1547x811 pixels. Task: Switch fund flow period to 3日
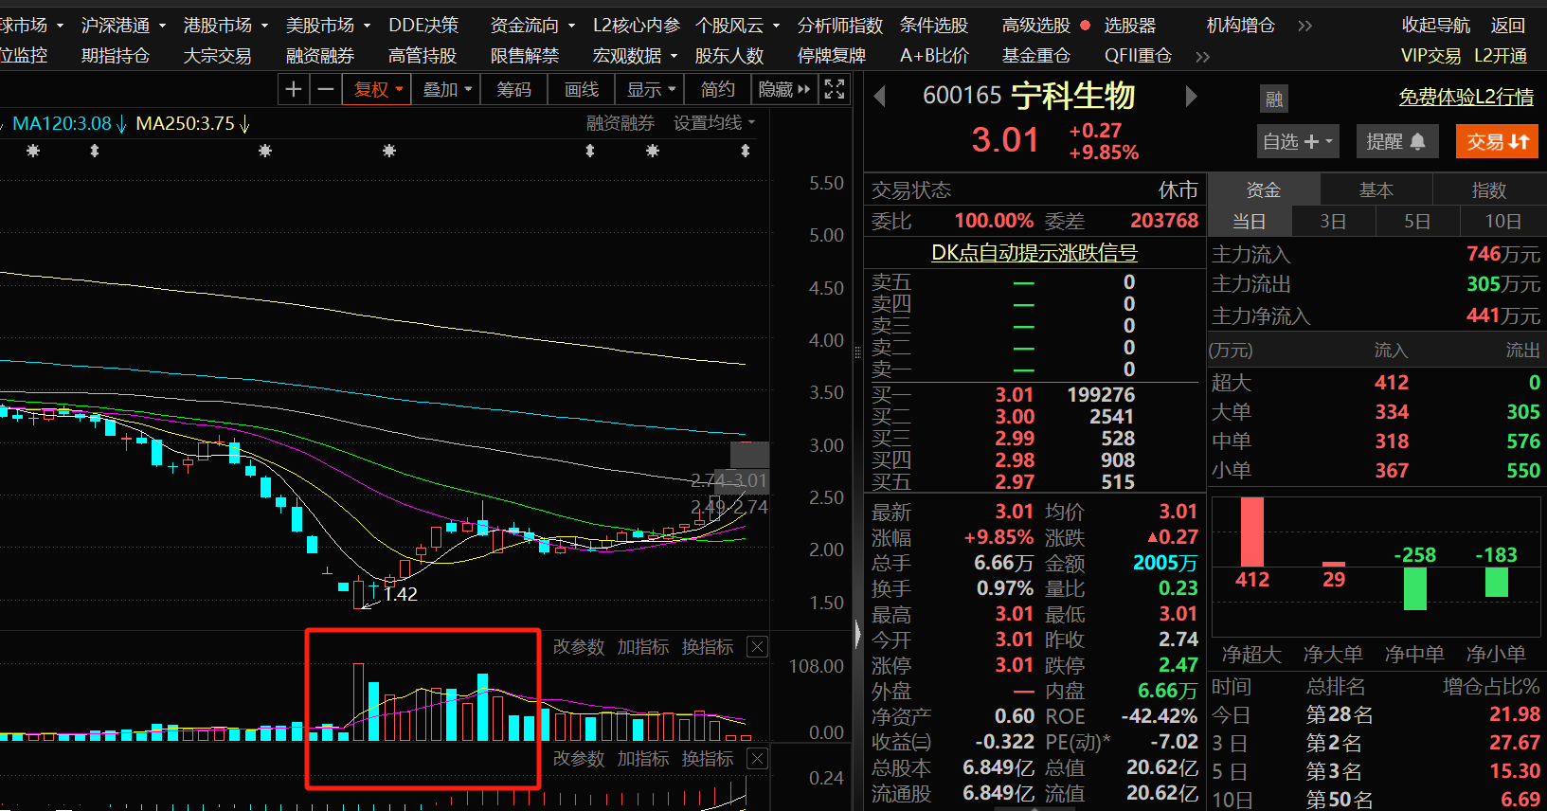(x=1333, y=222)
